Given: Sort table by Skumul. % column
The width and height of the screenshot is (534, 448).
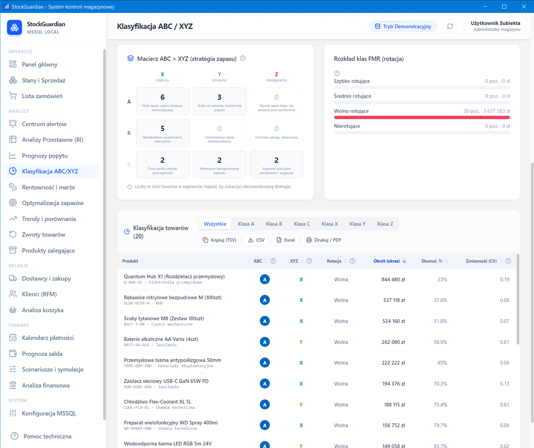Looking at the screenshot, I should 434,261.
